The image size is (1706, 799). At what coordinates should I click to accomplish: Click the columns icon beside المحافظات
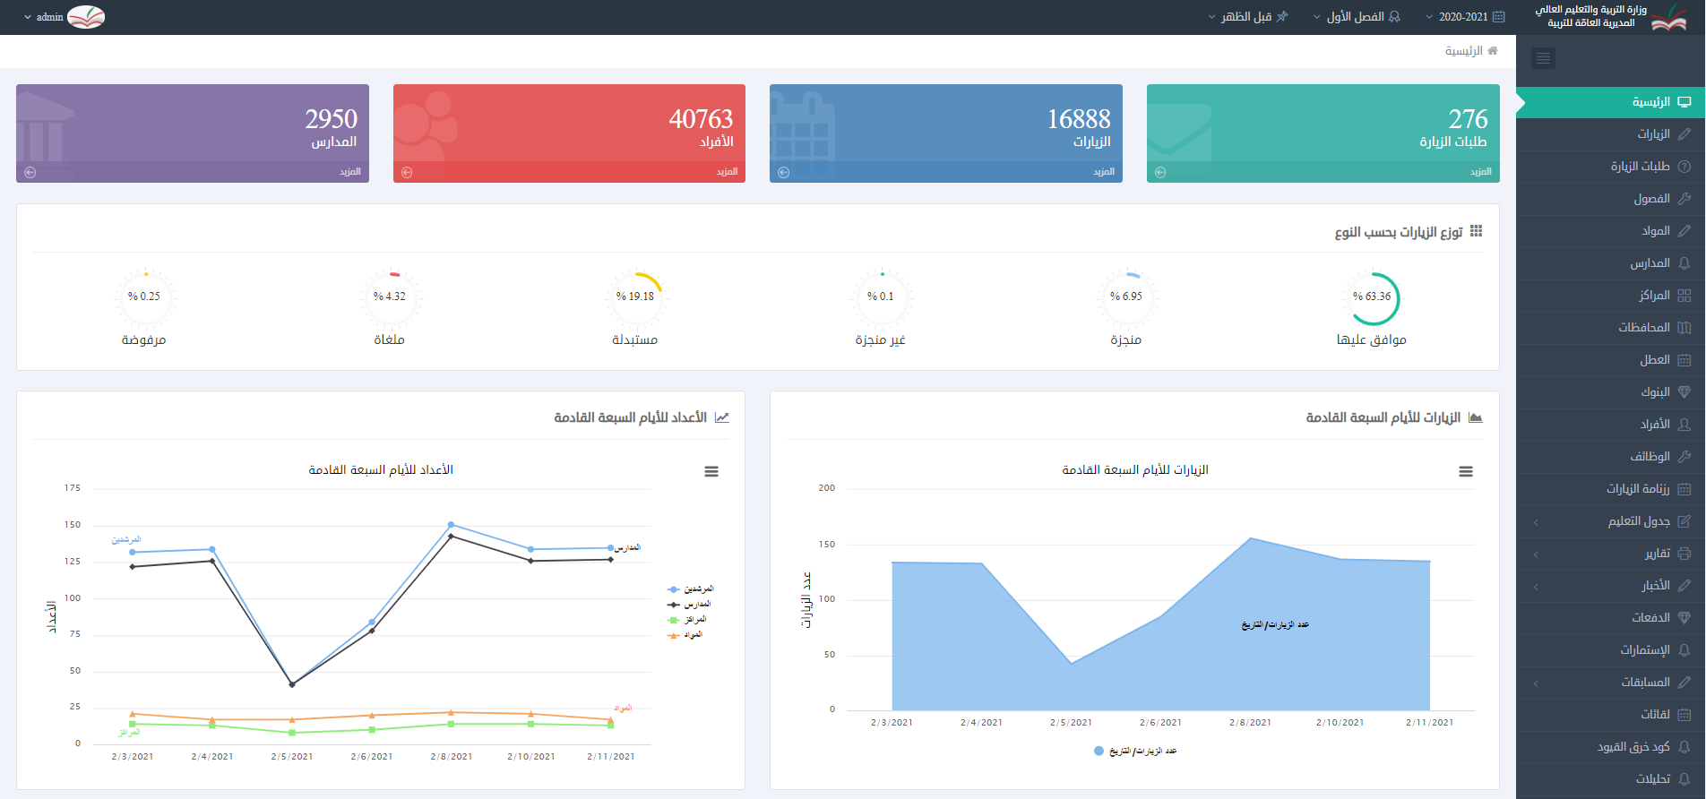pyautogui.click(x=1684, y=328)
